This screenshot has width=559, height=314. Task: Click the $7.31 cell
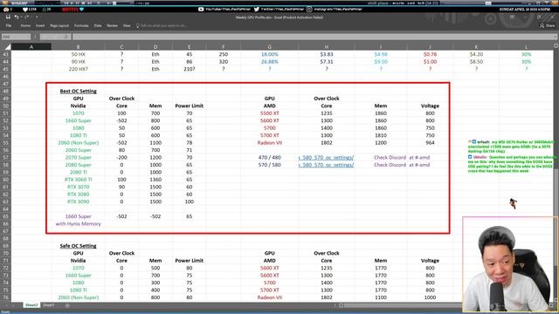(x=326, y=62)
